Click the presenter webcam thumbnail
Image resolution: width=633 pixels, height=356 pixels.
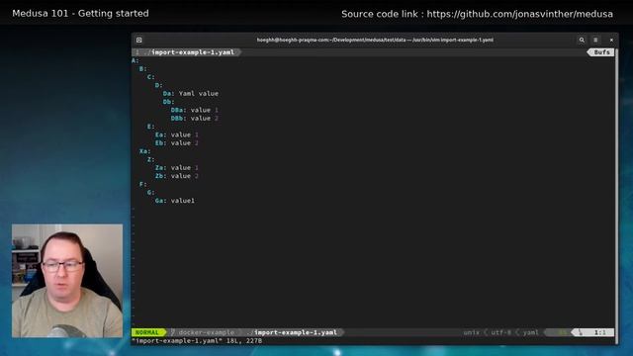(x=67, y=281)
